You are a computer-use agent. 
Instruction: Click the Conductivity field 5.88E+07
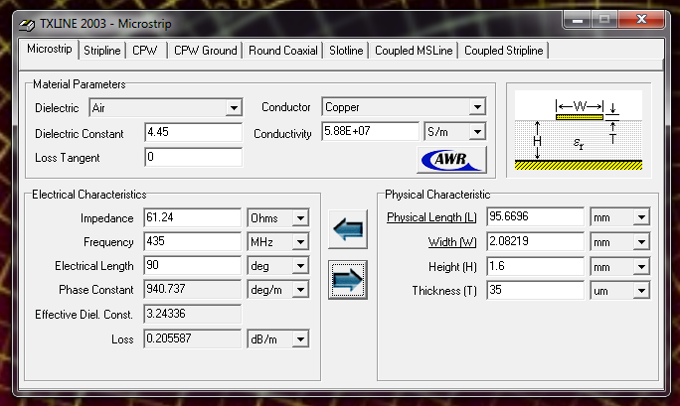[371, 131]
